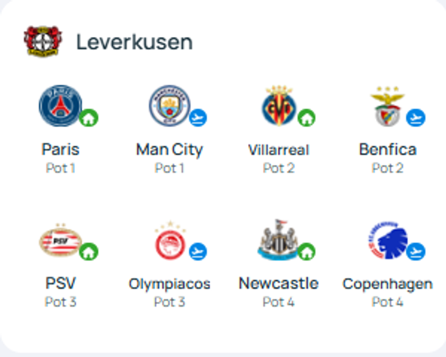This screenshot has width=446, height=357.
Task: Select the Manchester City crest
Action: [x=169, y=106]
